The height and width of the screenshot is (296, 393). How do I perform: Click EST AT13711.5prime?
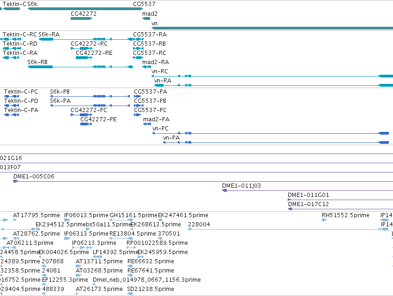pyautogui.click(x=79, y=266)
